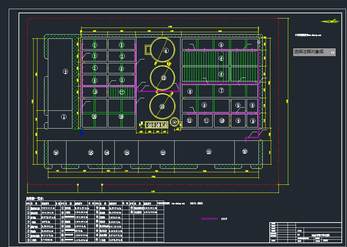This screenshot has width=347, height=247.
Task: Click the blue marker below the green hatch strip
Action: point(82,132)
